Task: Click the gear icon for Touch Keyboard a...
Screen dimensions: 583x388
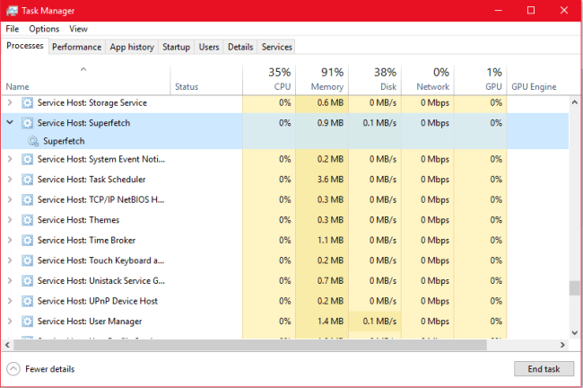Action: tap(27, 260)
